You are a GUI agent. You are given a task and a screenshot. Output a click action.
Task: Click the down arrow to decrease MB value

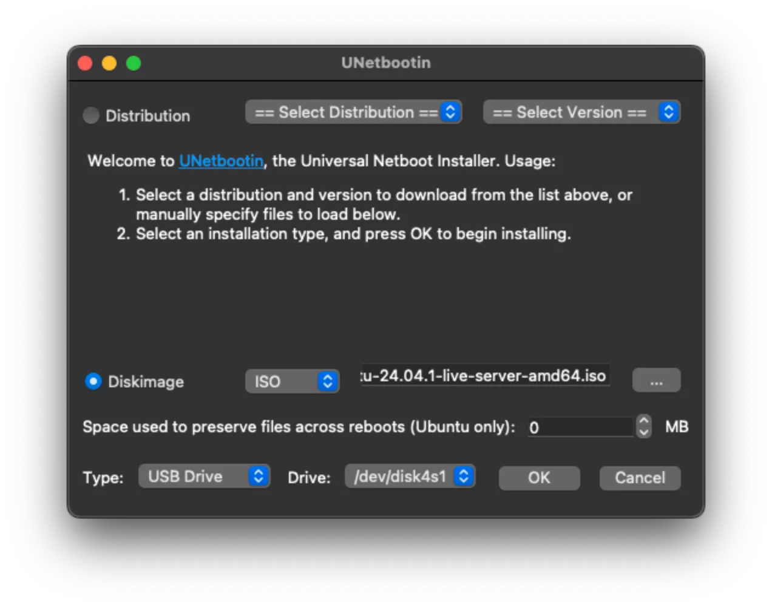click(x=643, y=432)
